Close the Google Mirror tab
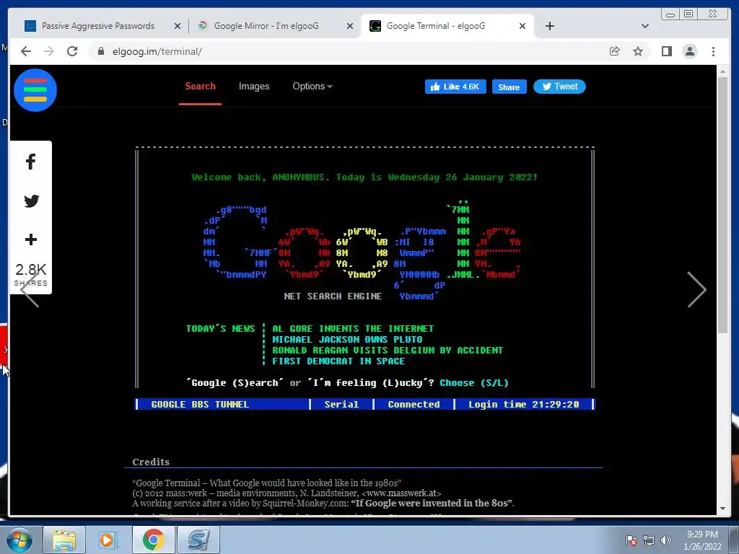The height and width of the screenshot is (554, 739). (x=350, y=26)
